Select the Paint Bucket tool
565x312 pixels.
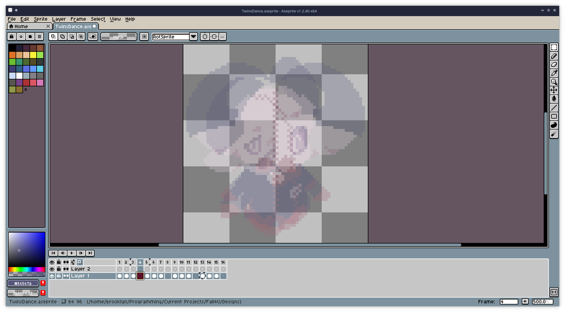(x=554, y=99)
